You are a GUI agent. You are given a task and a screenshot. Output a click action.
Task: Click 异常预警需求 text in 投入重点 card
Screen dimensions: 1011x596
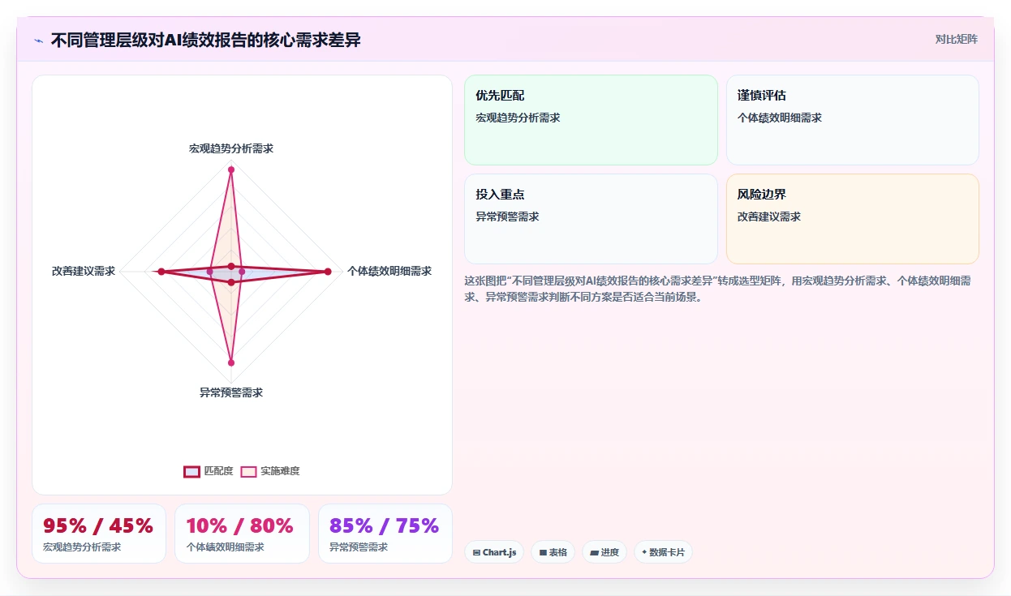507,217
